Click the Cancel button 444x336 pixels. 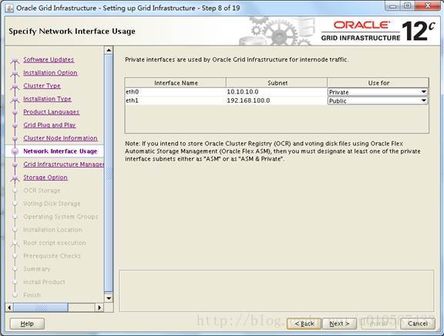pos(418,324)
